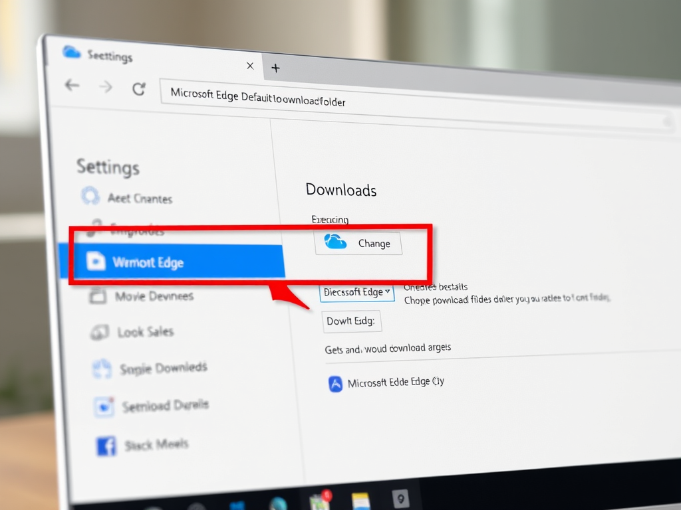Expand the Diecssoft Edge dropdown

357,292
